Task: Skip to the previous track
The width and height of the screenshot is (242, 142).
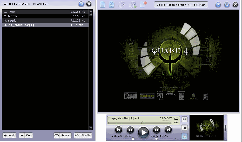Action: [x=119, y=130]
